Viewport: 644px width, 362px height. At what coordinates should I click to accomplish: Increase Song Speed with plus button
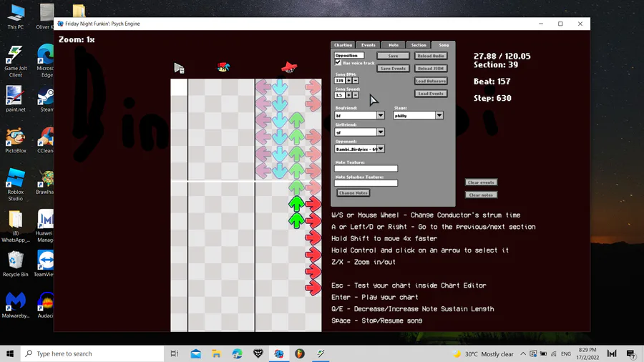pyautogui.click(x=348, y=95)
